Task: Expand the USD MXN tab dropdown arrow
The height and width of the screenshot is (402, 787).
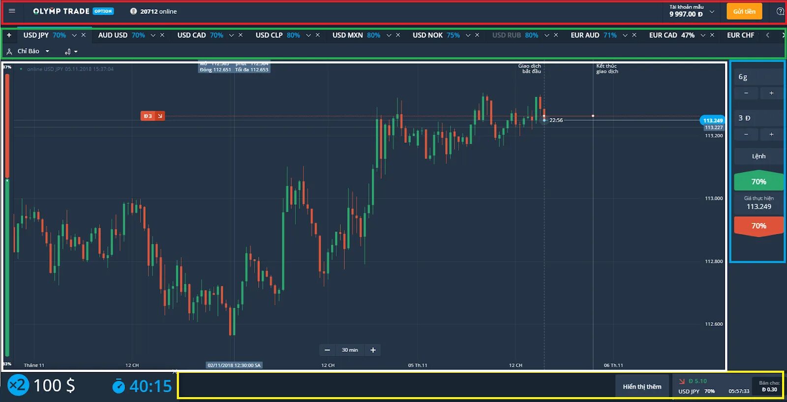Action: point(389,35)
